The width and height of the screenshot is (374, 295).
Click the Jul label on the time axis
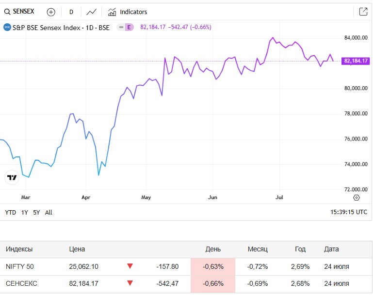tap(279, 197)
